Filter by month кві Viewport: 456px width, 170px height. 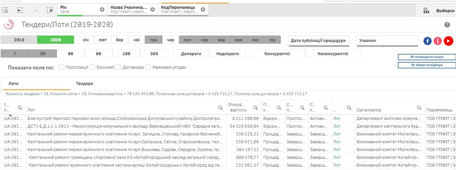(136, 40)
